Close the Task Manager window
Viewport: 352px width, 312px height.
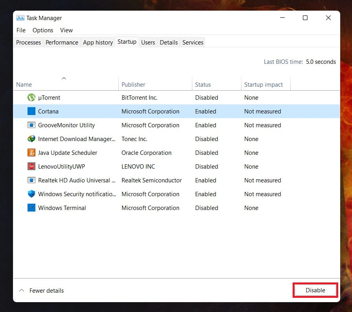[x=328, y=18]
